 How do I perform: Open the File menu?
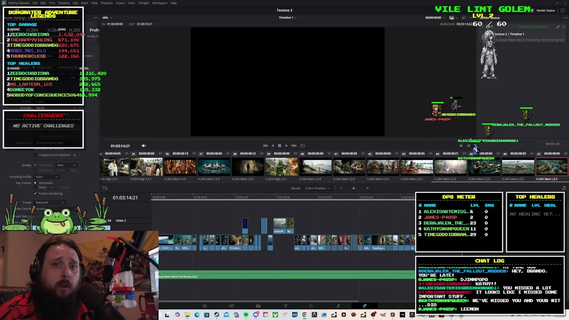click(35, 3)
